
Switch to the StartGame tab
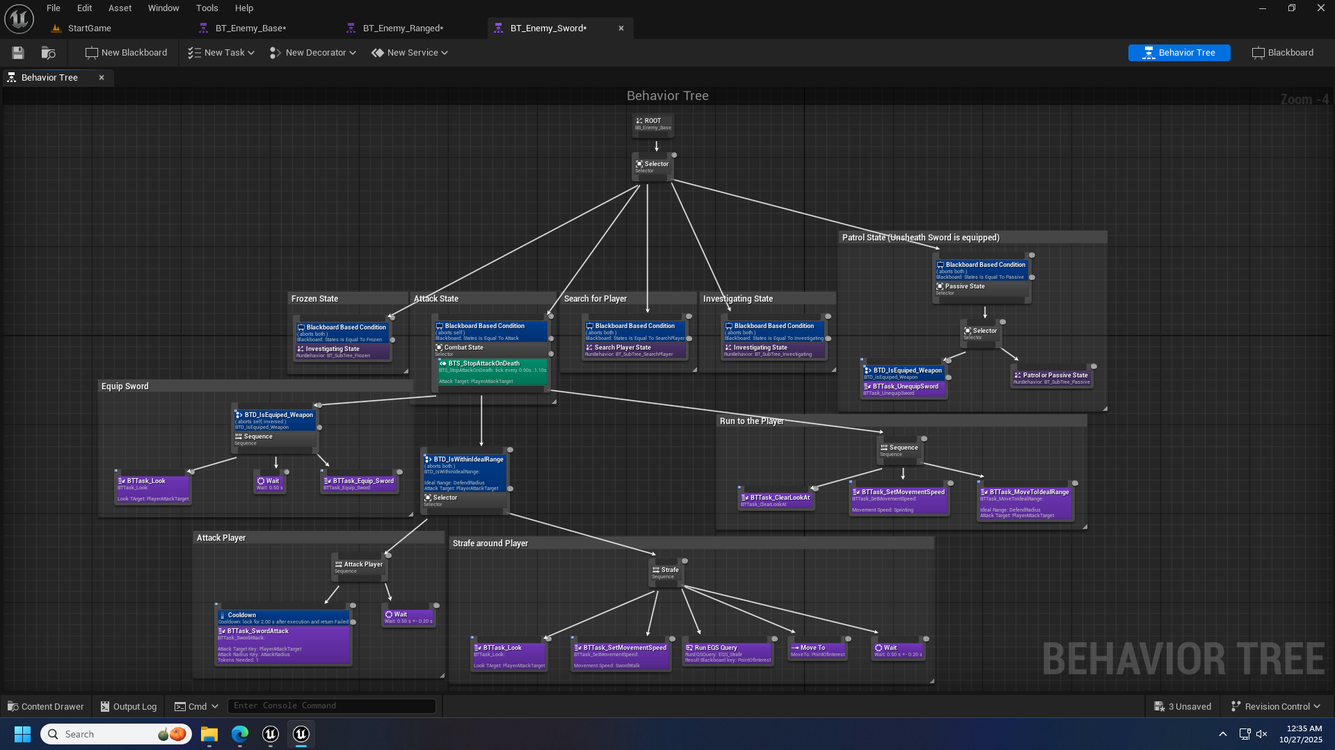coord(89,28)
